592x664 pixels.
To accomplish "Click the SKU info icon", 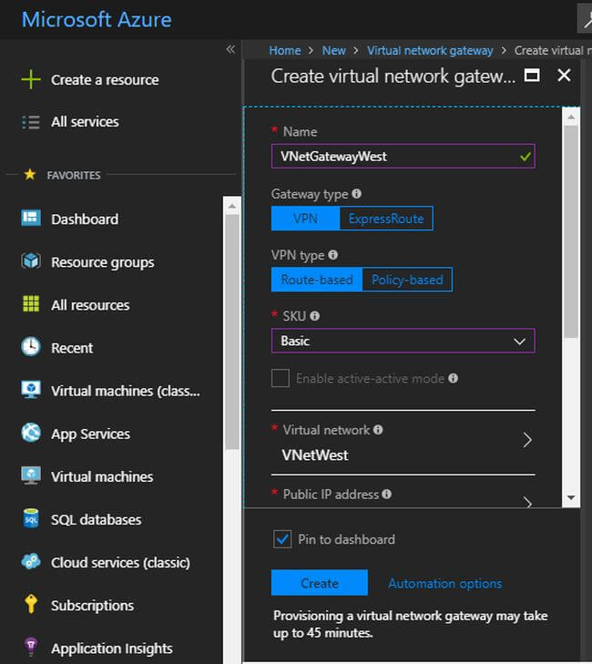I will [314, 316].
